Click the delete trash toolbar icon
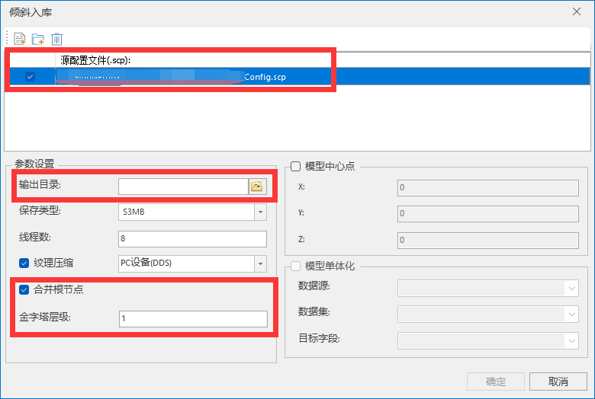 point(57,39)
